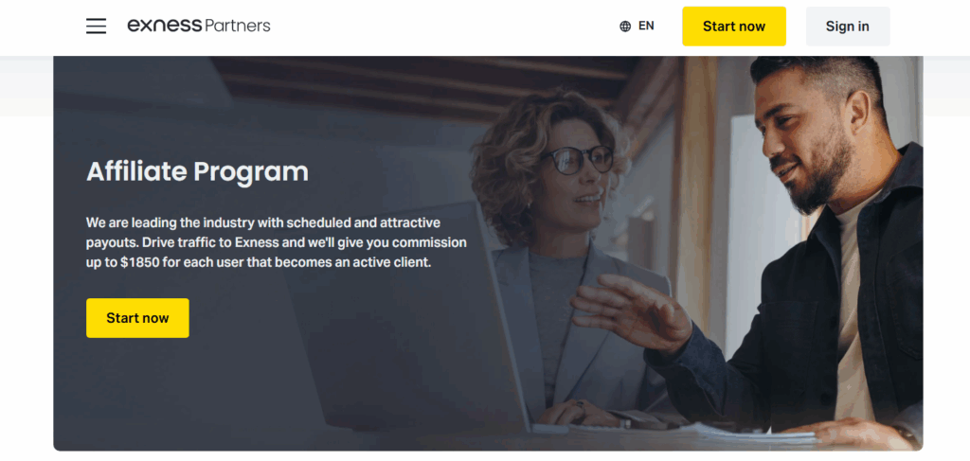Click the header Start now button
Screen dimensions: 970x461
[734, 26]
